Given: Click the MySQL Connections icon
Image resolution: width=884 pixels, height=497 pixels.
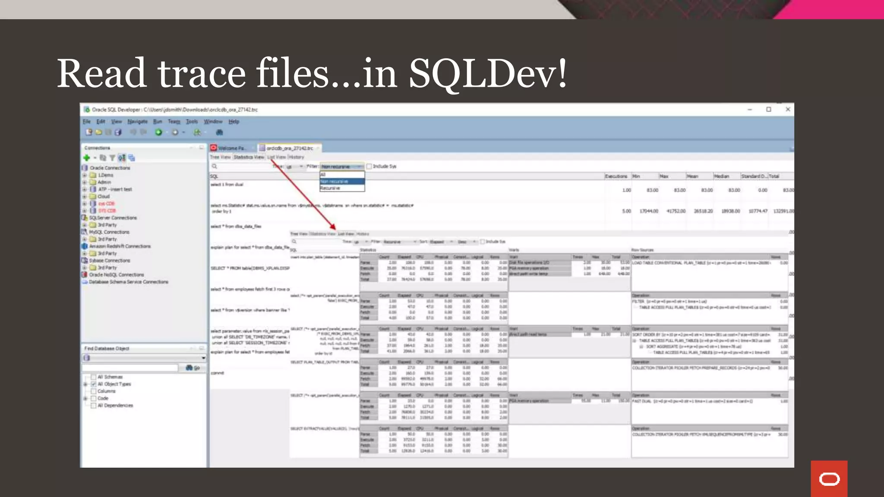Looking at the screenshot, I should [x=85, y=232].
